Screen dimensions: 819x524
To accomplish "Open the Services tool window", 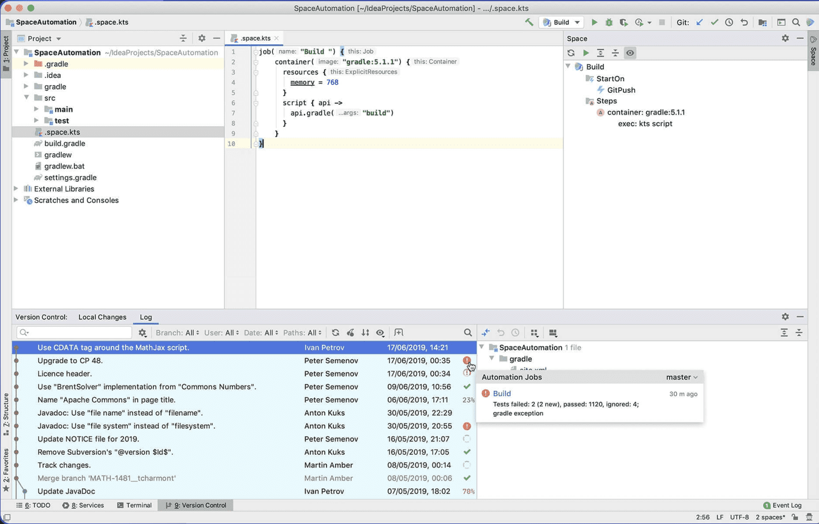I will 84,505.
